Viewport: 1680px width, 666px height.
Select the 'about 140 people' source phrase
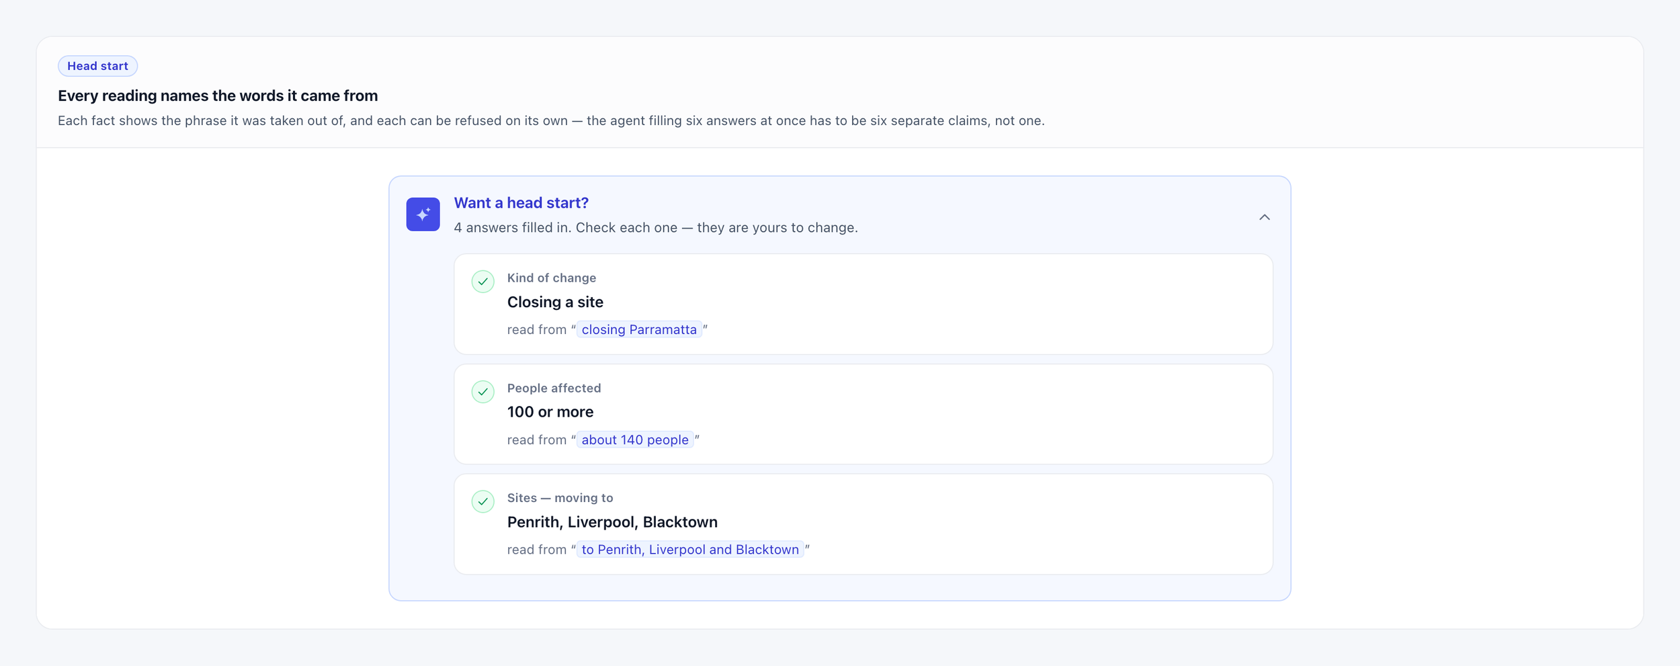coord(635,440)
